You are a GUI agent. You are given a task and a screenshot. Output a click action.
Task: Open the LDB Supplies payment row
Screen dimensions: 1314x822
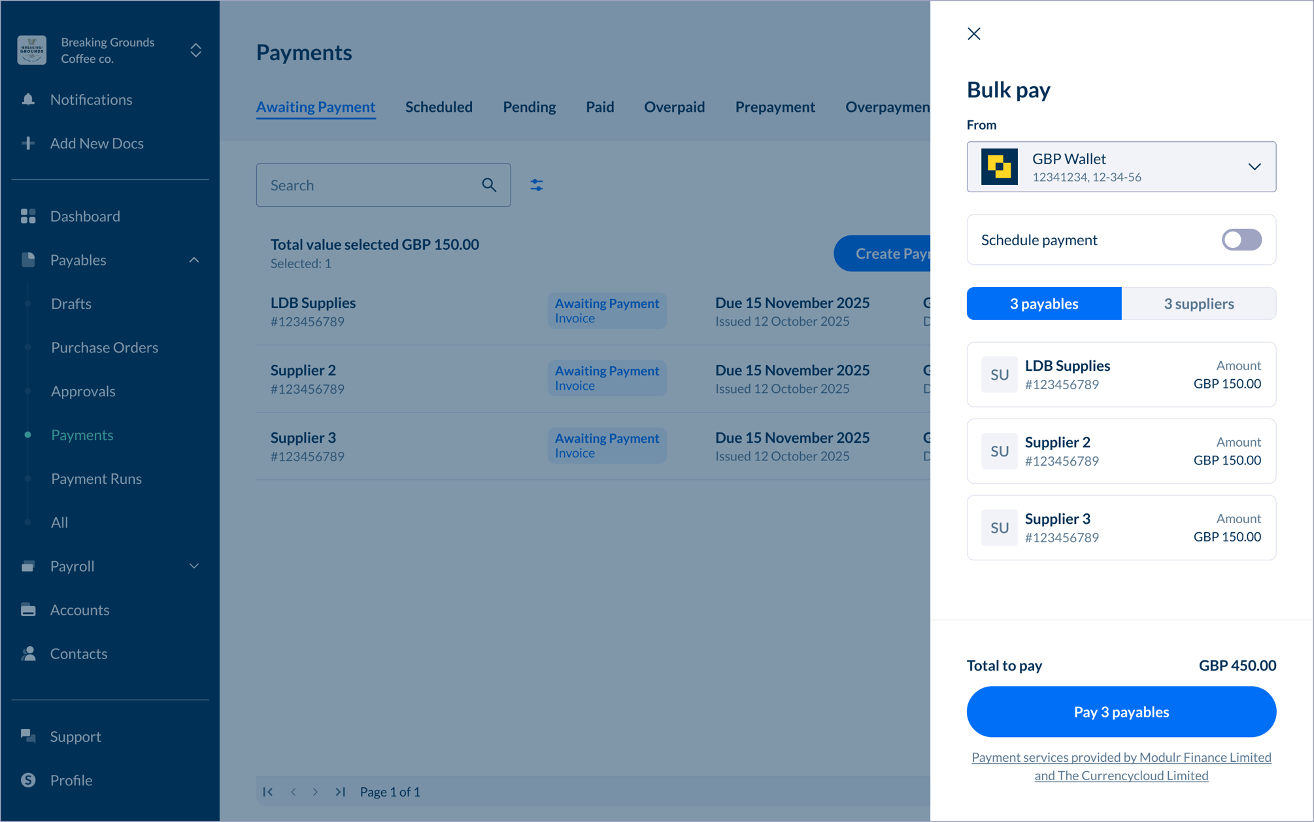(593, 311)
